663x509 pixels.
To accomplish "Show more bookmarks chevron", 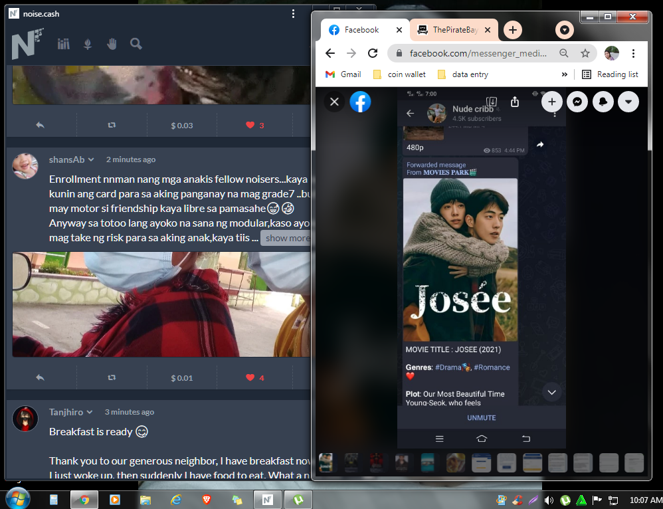I will [x=564, y=74].
